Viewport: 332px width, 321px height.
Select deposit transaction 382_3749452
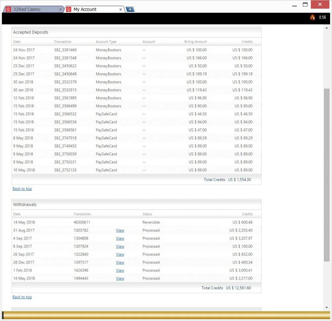(65, 146)
